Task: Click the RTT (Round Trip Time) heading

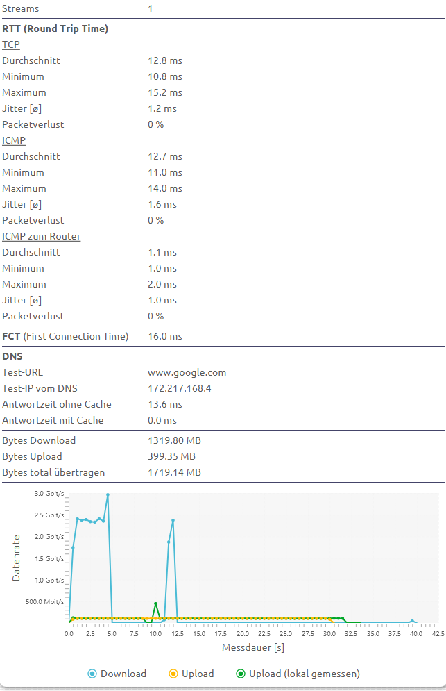Action: (x=55, y=28)
